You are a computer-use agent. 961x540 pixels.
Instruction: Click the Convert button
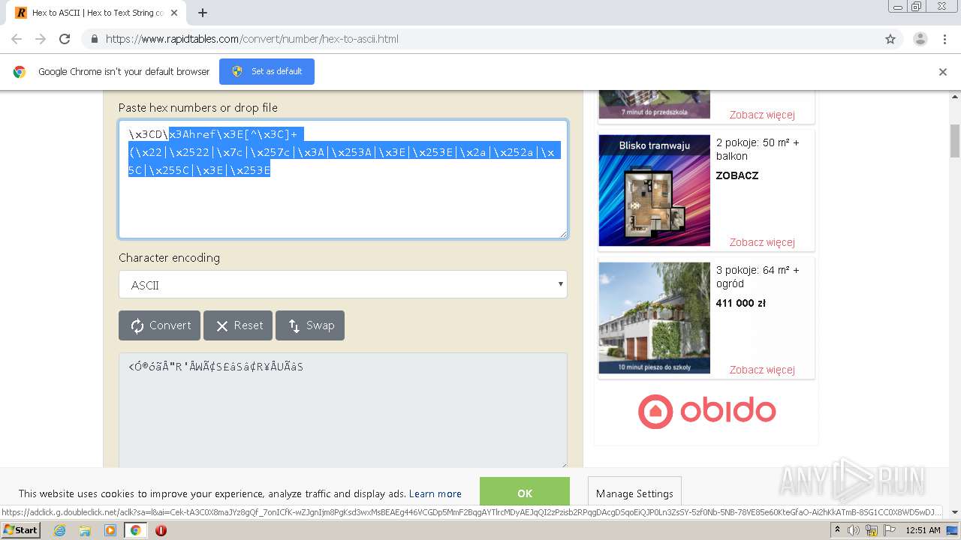159,325
